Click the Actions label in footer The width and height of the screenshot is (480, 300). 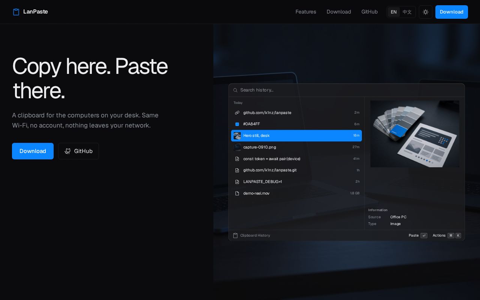point(439,235)
